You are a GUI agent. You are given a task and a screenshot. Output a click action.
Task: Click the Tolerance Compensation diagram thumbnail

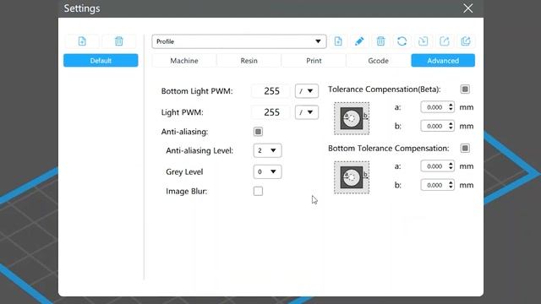click(352, 118)
